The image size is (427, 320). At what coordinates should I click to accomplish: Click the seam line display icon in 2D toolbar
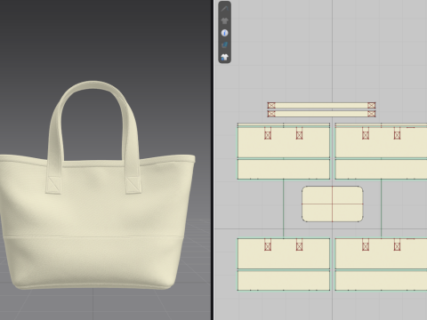coord(225,9)
